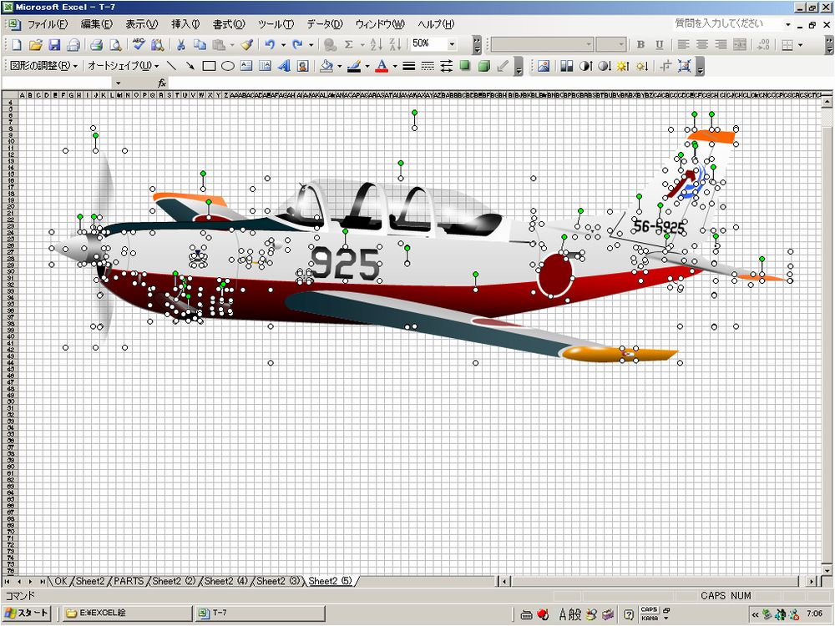This screenshot has width=835, height=626.
Task: Toggle Underline formatting
Action: click(x=660, y=44)
